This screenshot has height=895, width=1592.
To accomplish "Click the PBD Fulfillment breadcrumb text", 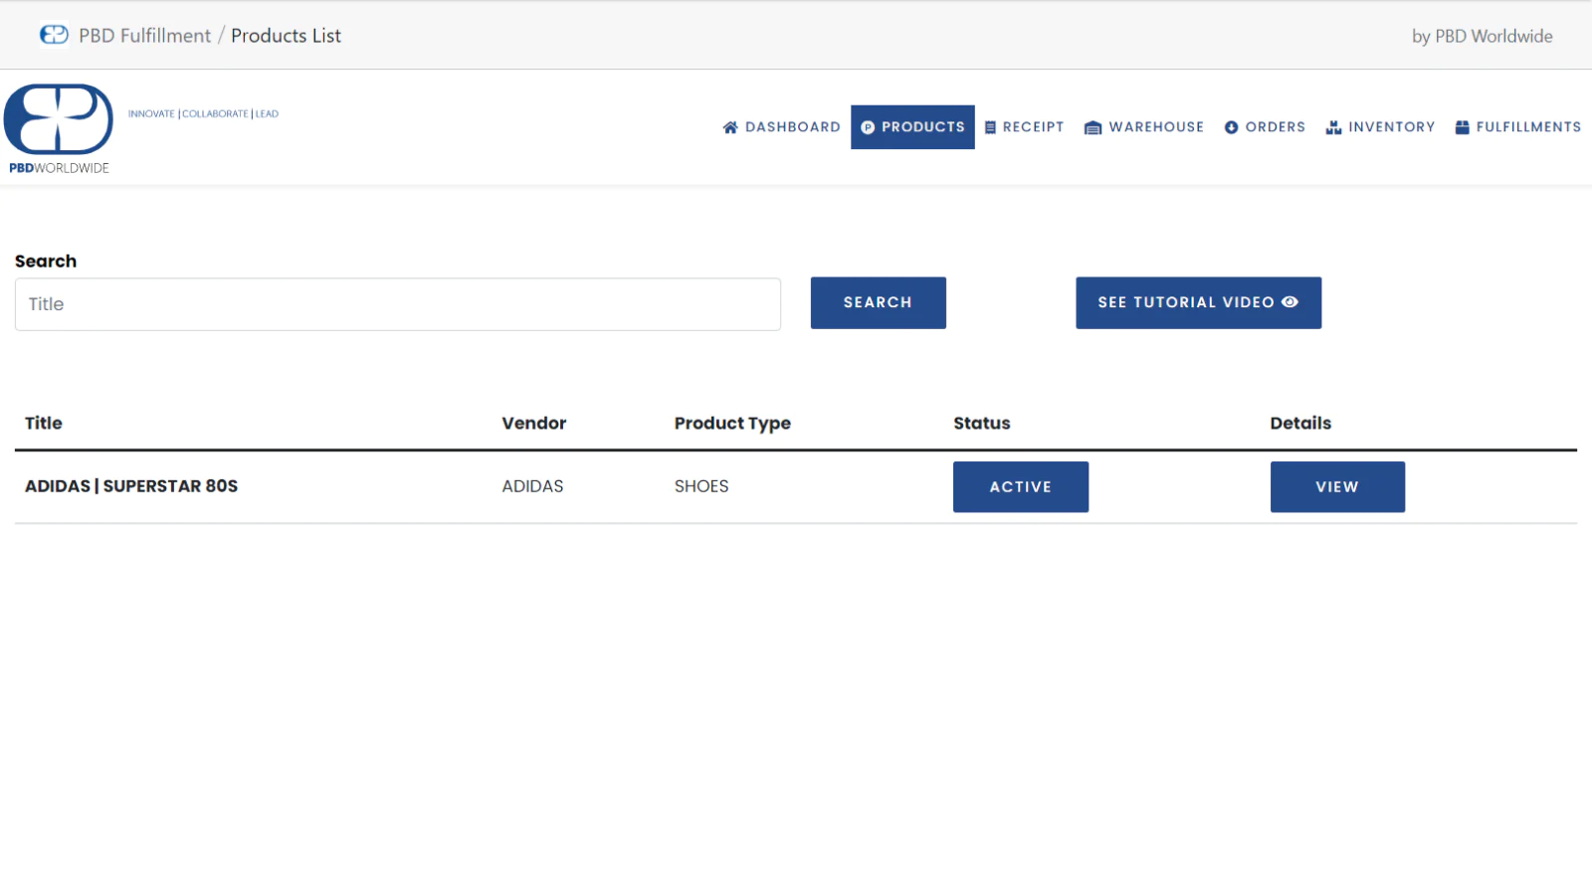I will 144,36.
